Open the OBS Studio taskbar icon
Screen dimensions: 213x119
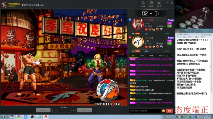[x=32, y=117]
